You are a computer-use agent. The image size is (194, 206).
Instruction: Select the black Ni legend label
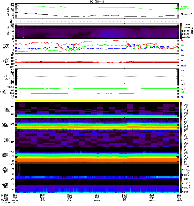(182, 61)
